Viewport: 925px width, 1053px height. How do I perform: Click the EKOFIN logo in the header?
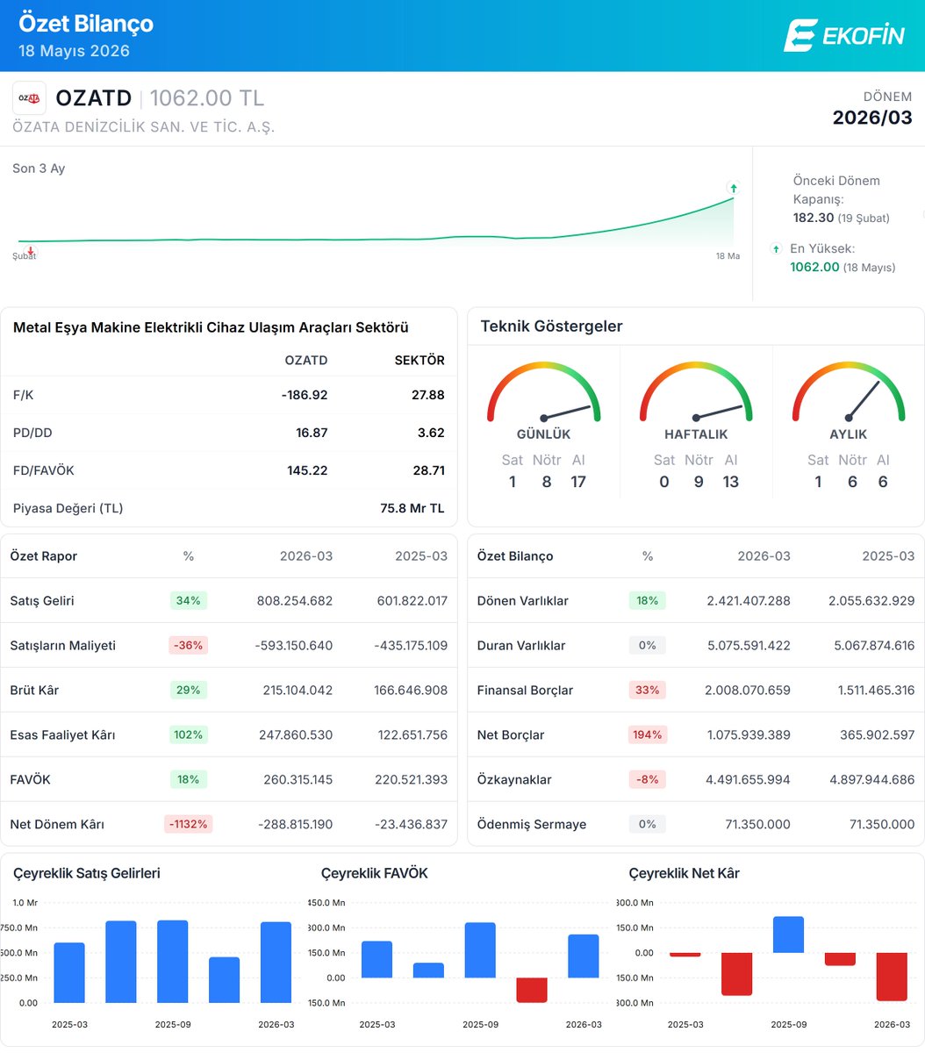[x=843, y=35]
